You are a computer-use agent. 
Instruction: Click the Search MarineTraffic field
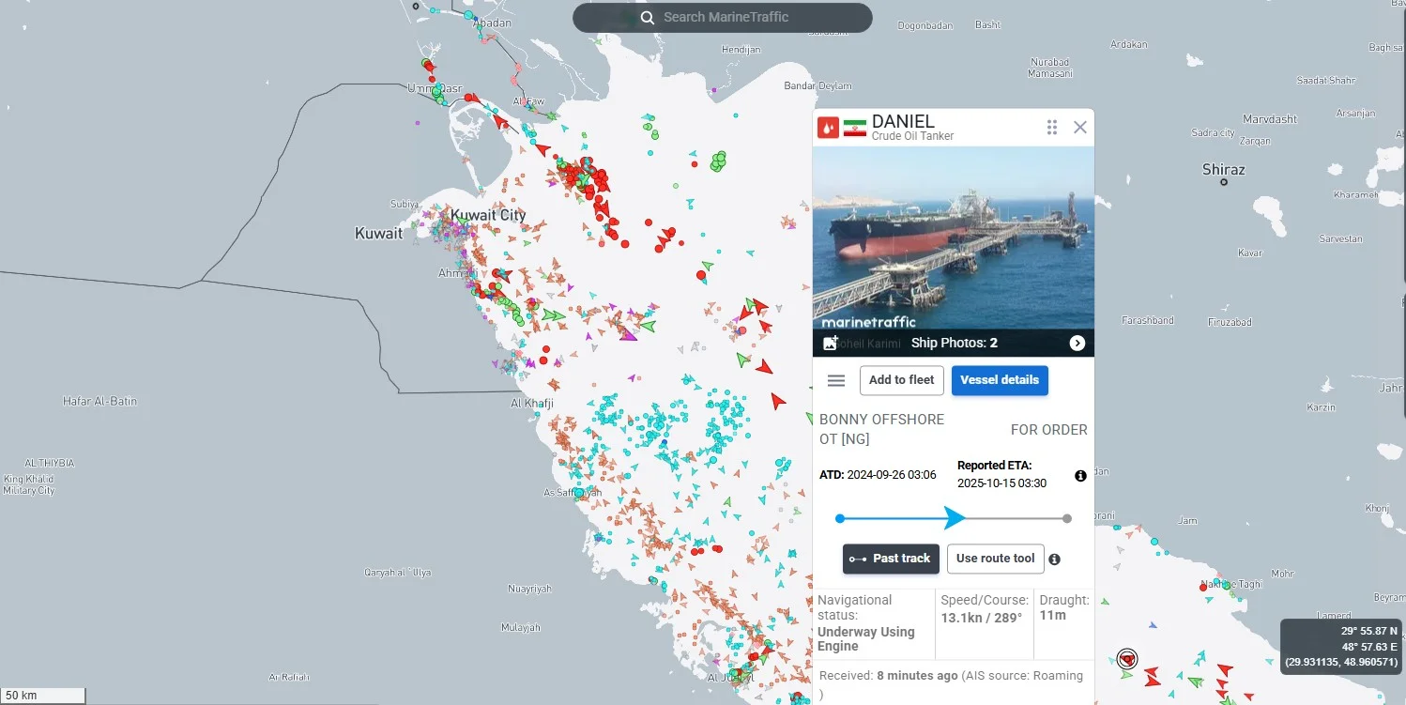[723, 18]
